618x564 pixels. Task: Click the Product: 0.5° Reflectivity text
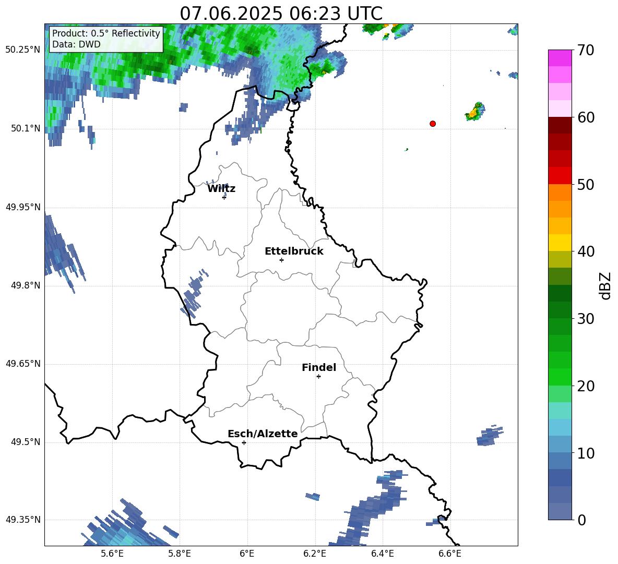pos(106,33)
